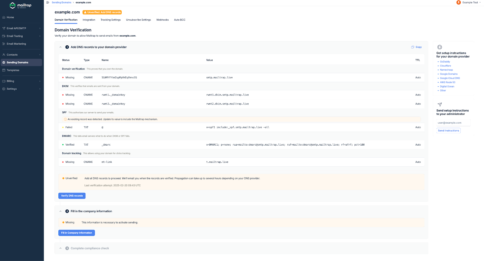484x261 pixels.
Task: Click the mt-link record name
Action: click(x=107, y=162)
